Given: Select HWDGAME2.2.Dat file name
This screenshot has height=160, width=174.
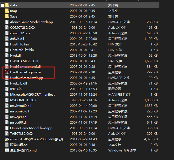Looking at the screenshot, I should [x=24, y=61].
